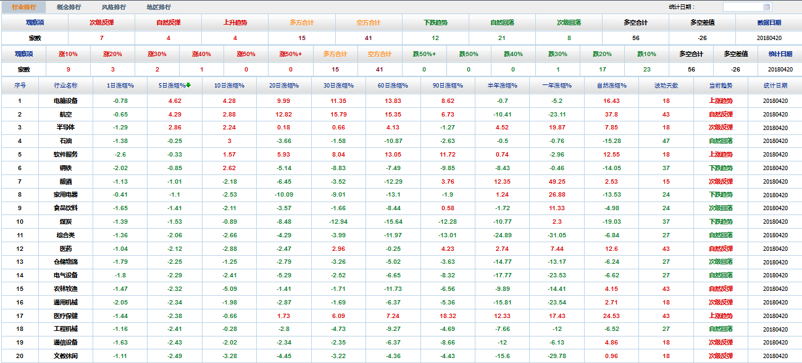Click 上涨趋势 trend in the 电脑设备 row
The image size is (802, 363).
point(721,100)
